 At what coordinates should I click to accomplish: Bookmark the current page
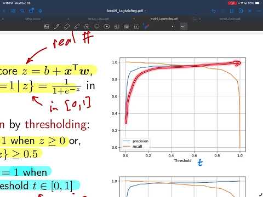point(232,11)
